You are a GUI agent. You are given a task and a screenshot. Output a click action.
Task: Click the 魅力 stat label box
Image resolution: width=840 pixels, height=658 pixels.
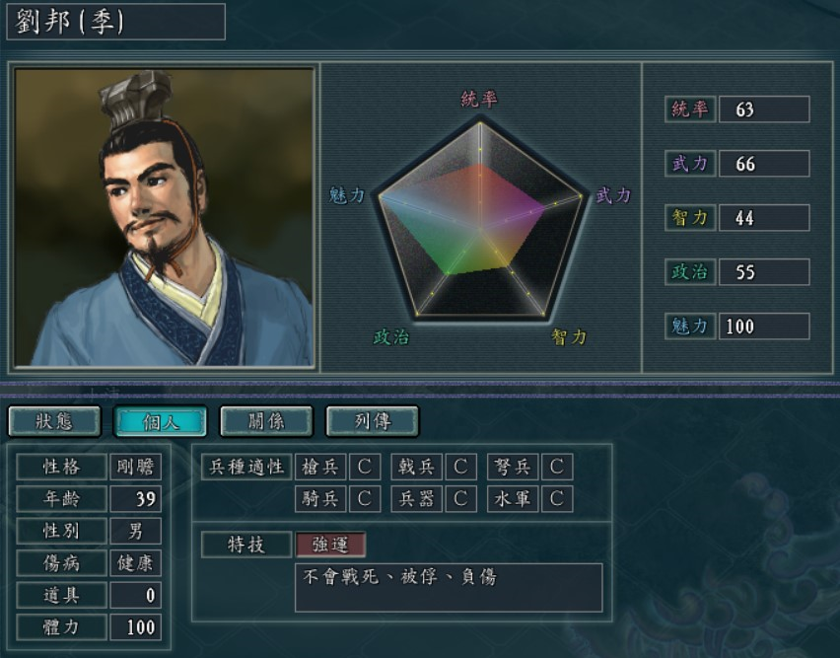tap(690, 326)
